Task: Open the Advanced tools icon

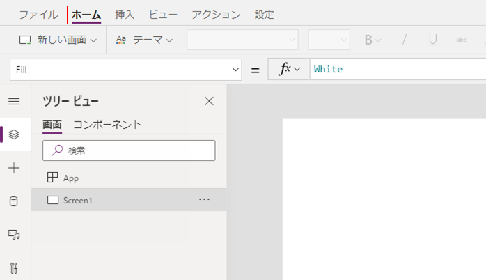Action: coord(14,268)
